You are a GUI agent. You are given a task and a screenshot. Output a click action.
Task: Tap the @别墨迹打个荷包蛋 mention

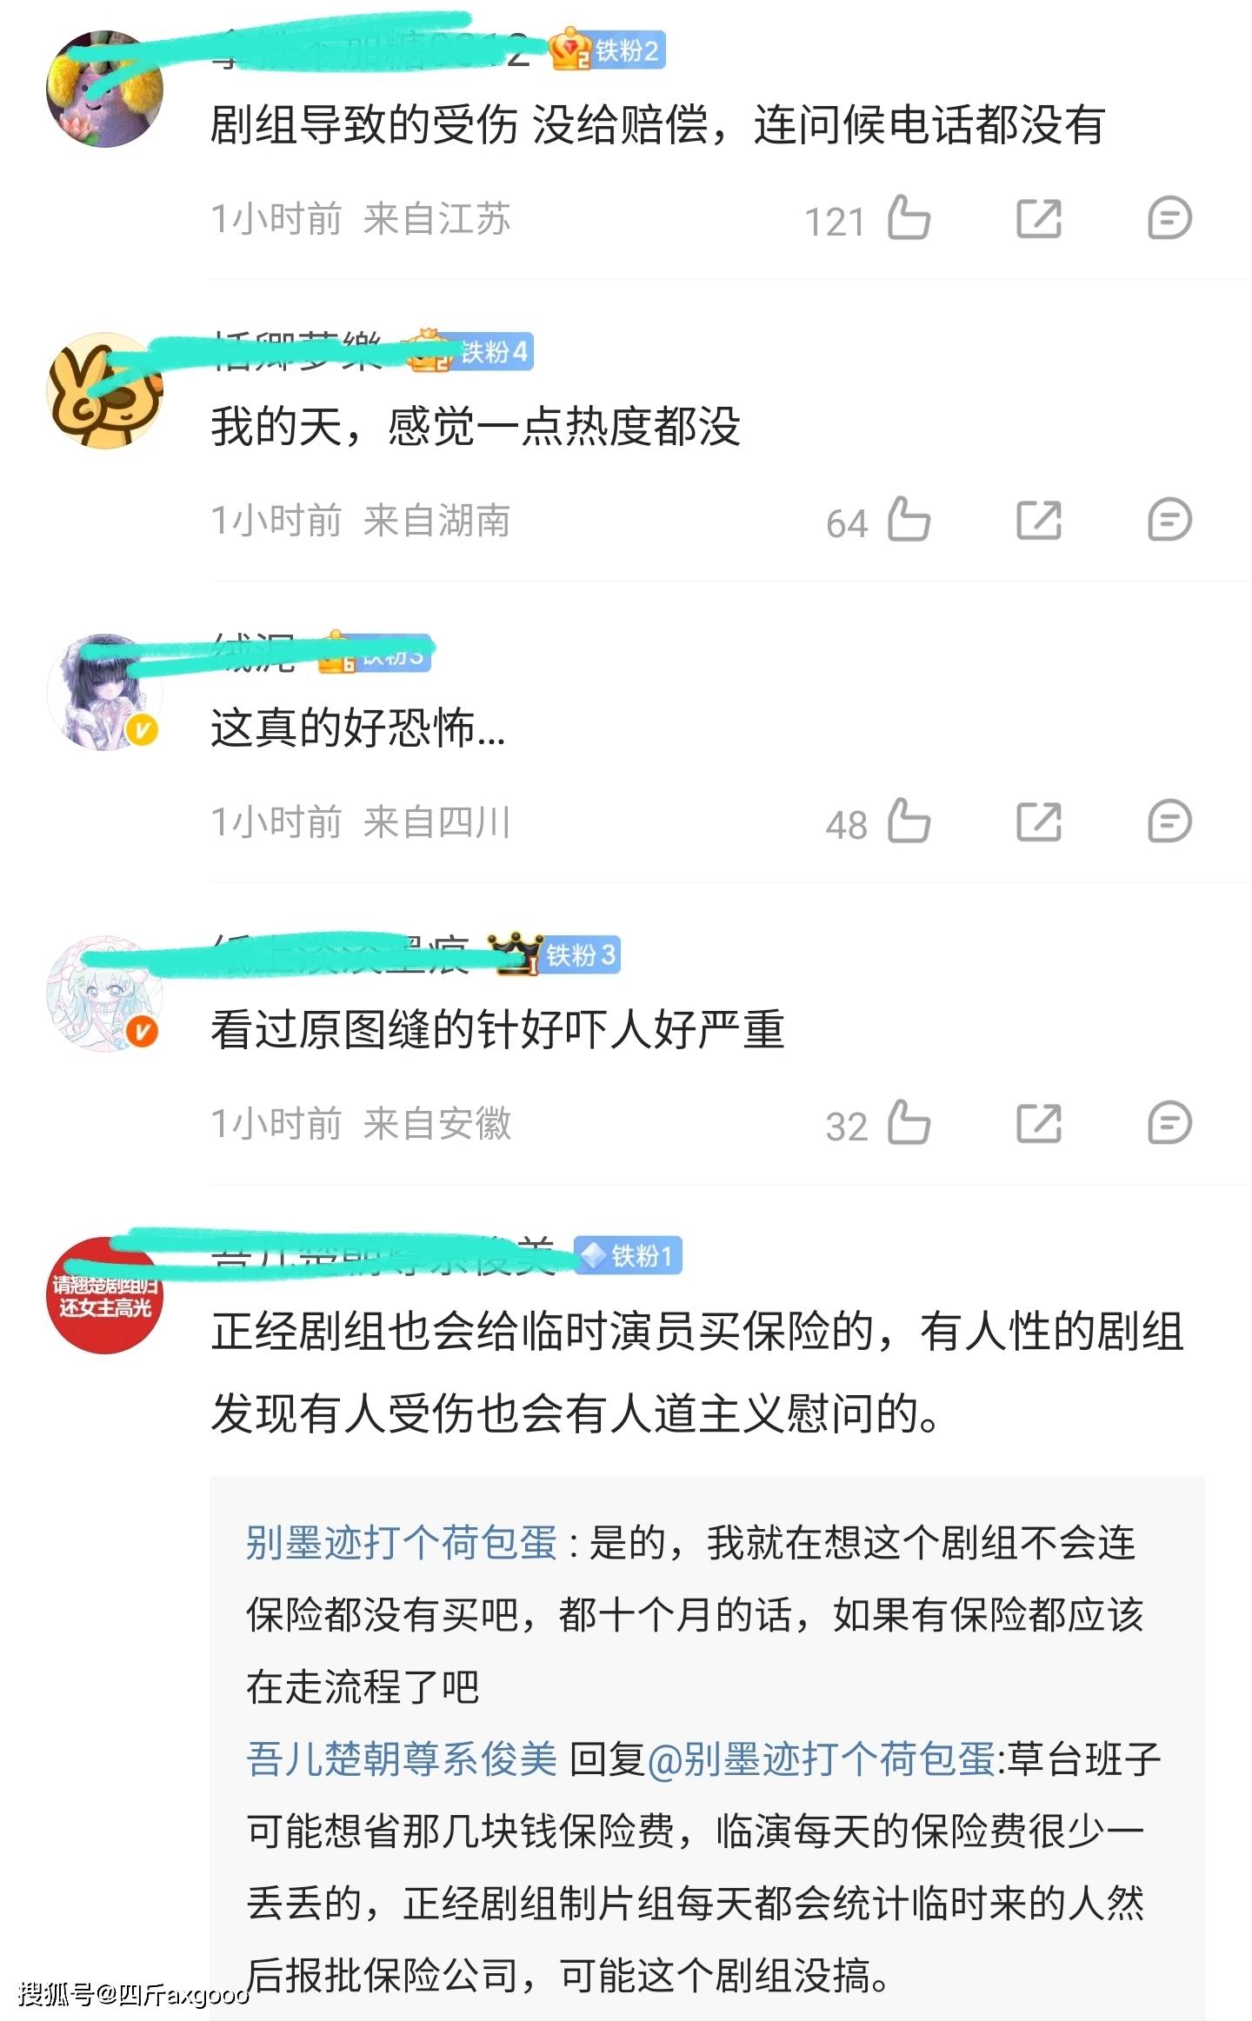tap(822, 1759)
